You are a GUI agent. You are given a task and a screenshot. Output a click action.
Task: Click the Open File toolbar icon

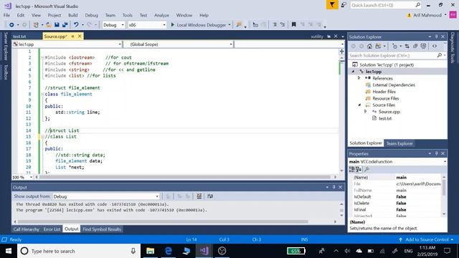[x=49, y=25]
